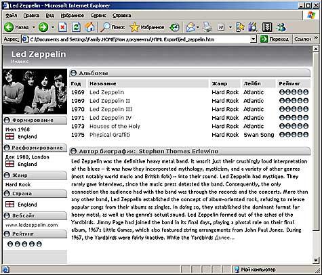
Task: Click the page icon in the address bar
Action: pos(25,39)
